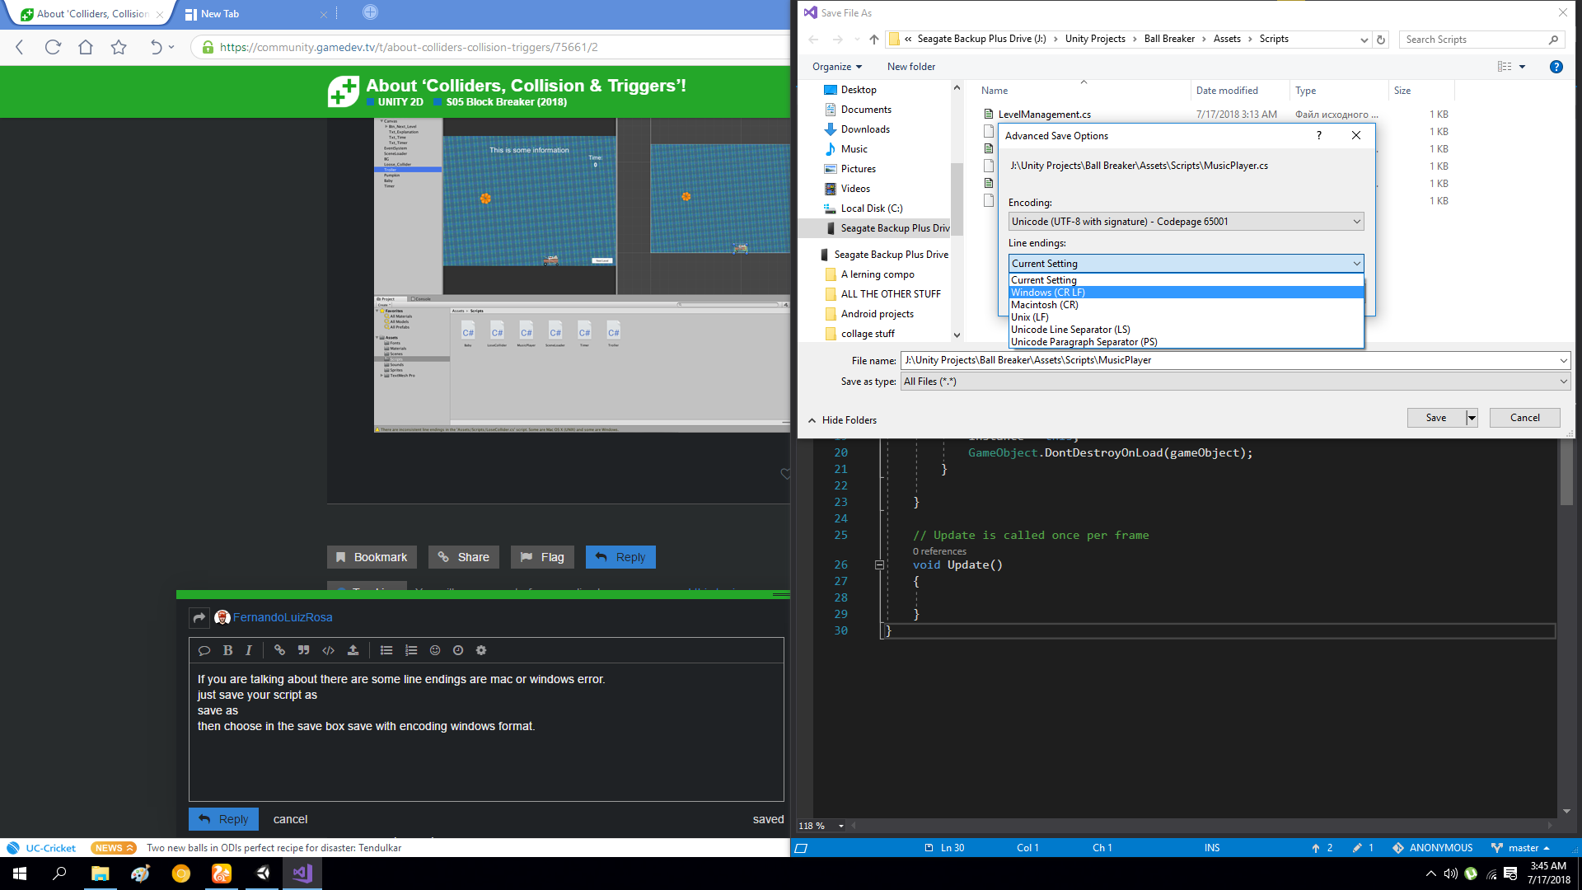Viewport: 1582px width, 890px height.
Task: Collapse the Update method code region
Action: 879,565
